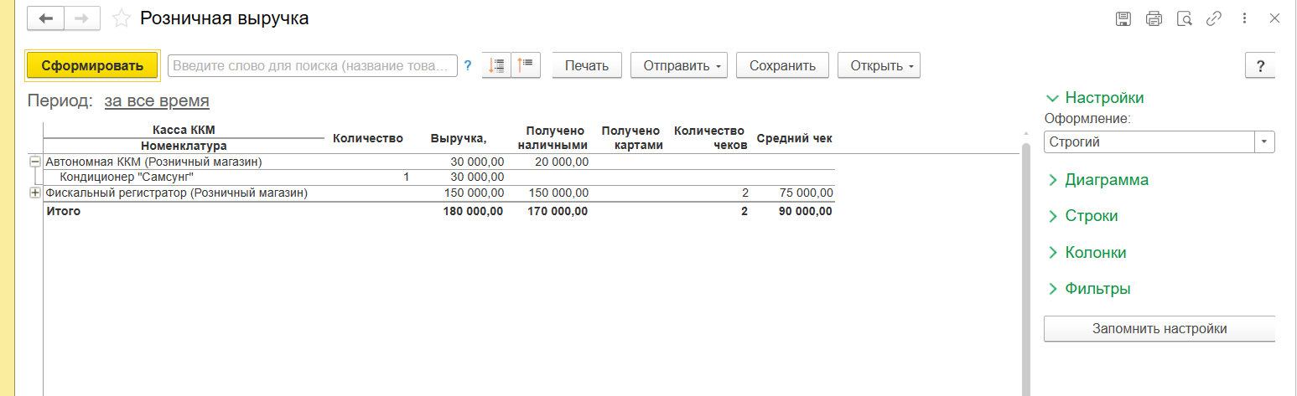Open print preview magnifier icon

(1184, 18)
